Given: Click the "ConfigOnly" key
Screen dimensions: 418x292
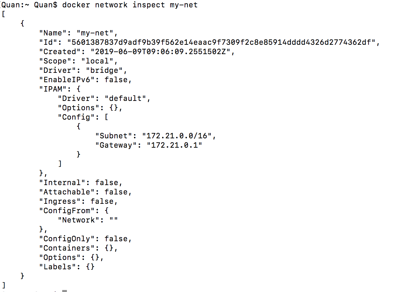Looking at the screenshot, I should [67, 239].
